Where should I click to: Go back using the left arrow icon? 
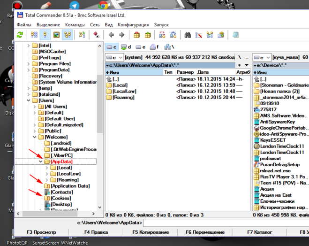coord(111,35)
